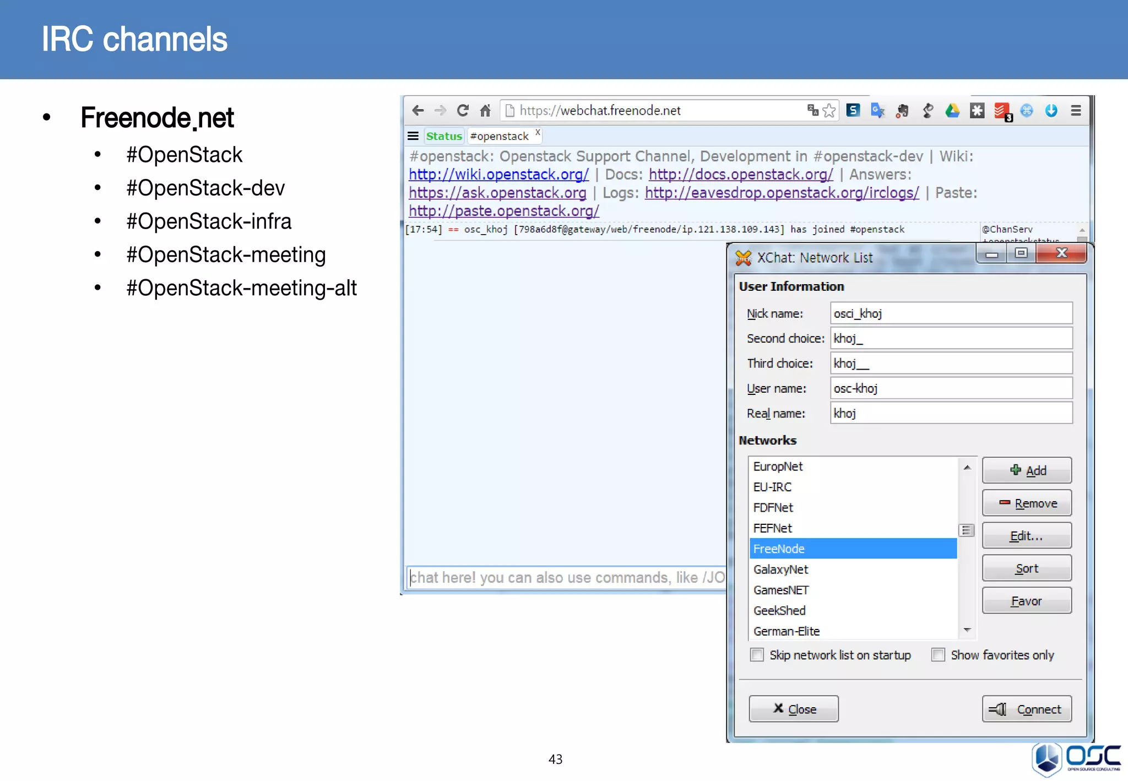Screen dimensions: 1128x781
Task: Click the Third choice field
Action: pyautogui.click(x=951, y=363)
